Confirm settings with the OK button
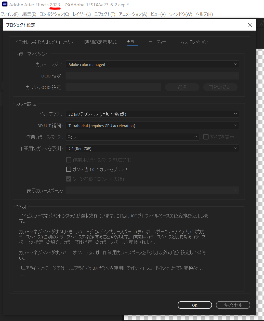This screenshot has height=321, width=264. point(195,305)
